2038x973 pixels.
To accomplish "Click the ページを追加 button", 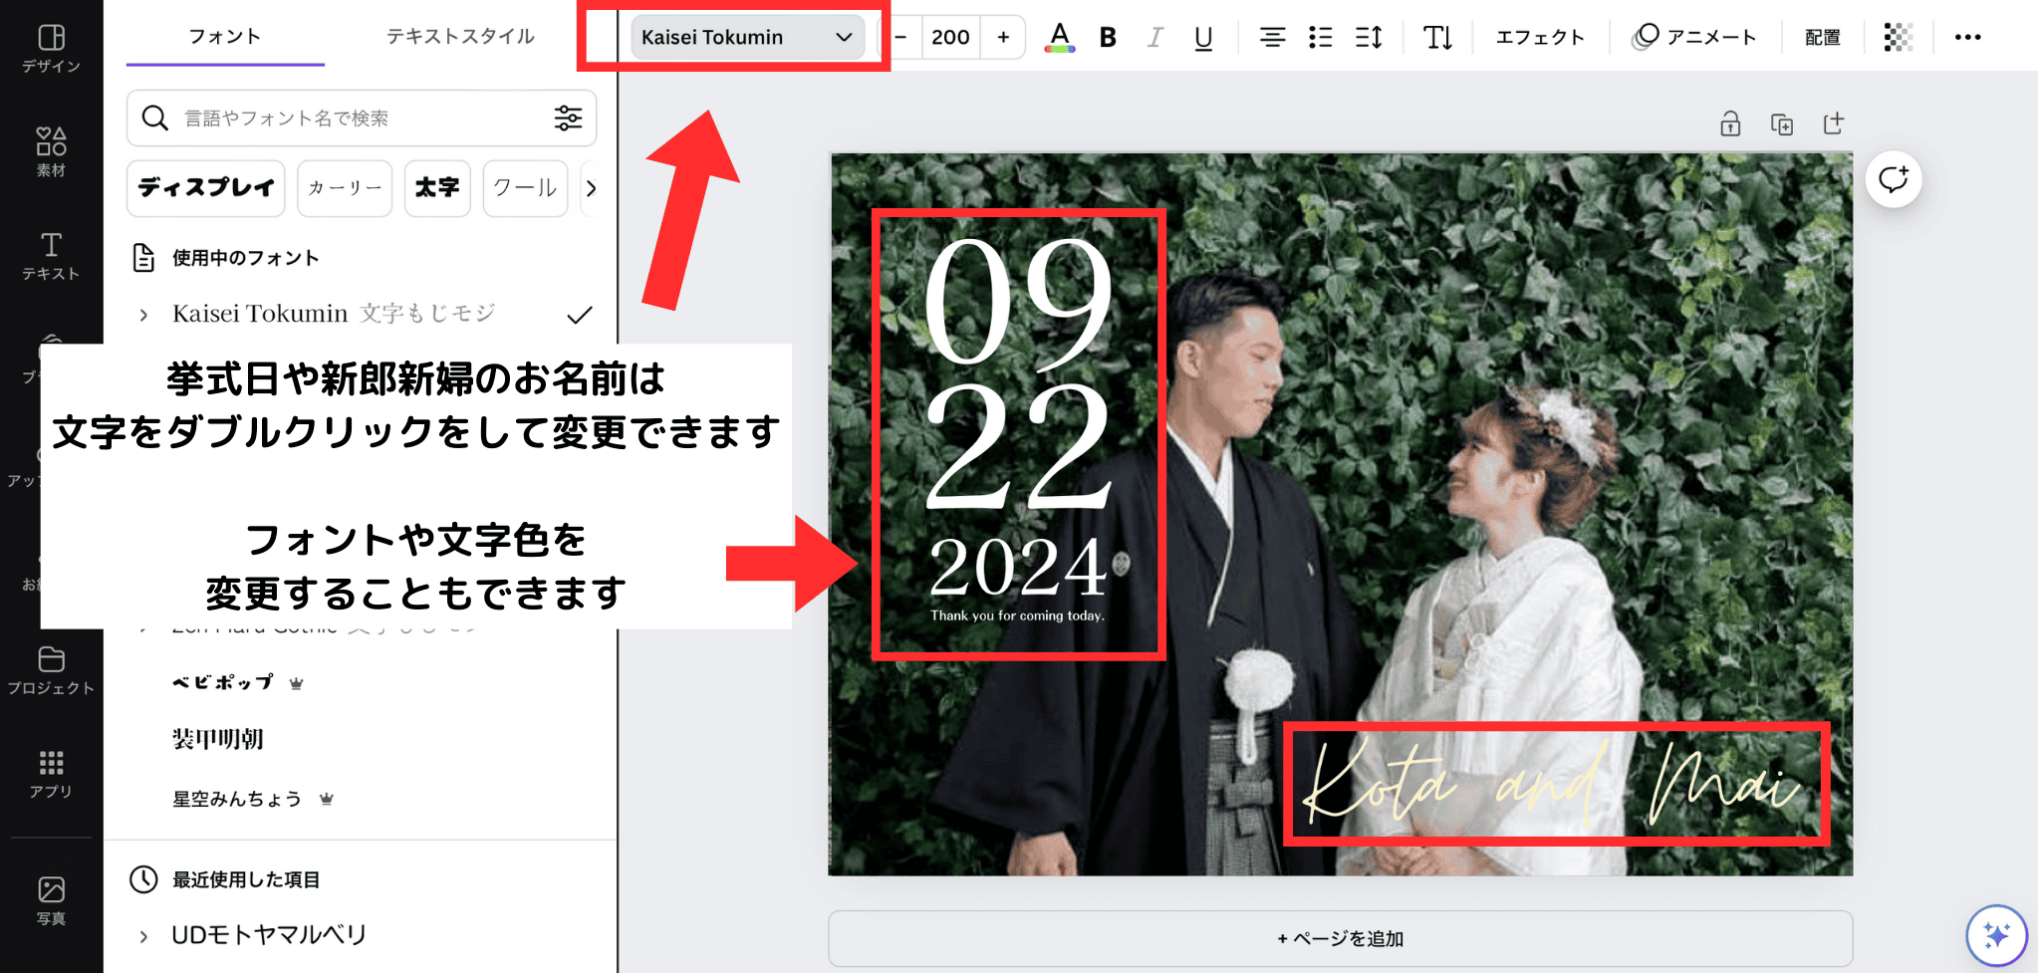I will pyautogui.click(x=1340, y=938).
